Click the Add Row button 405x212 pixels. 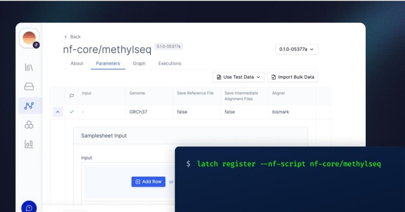148,182
